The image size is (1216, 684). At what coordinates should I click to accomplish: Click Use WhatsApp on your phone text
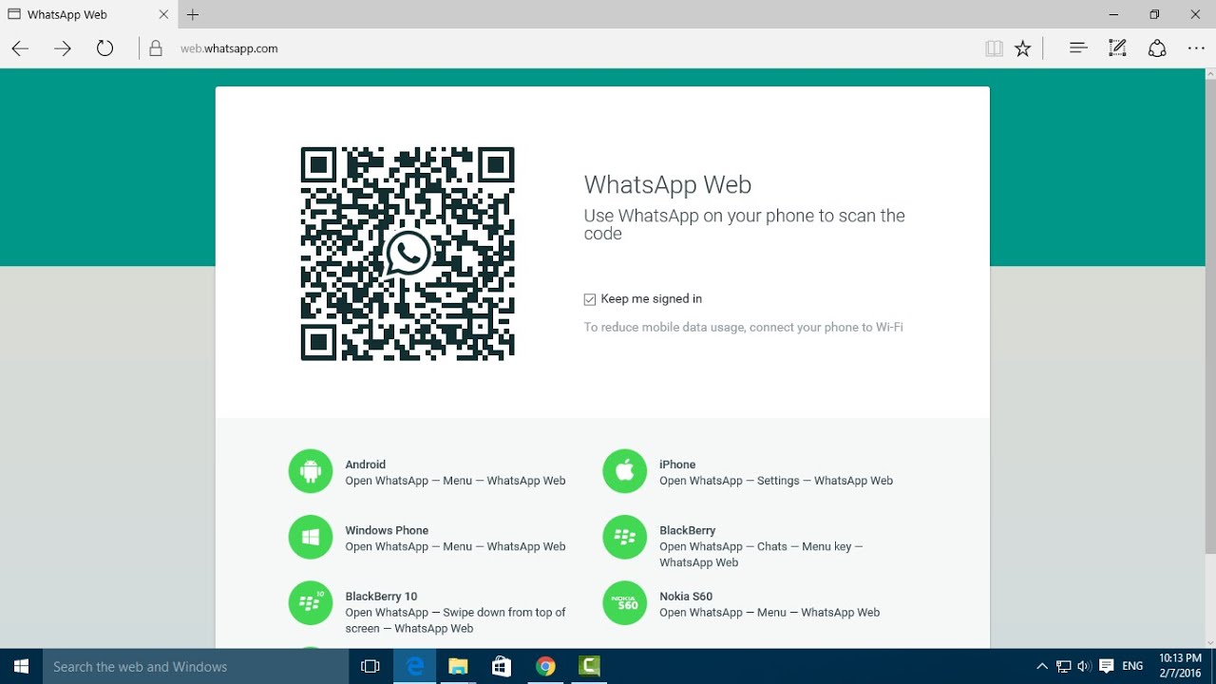[744, 224]
